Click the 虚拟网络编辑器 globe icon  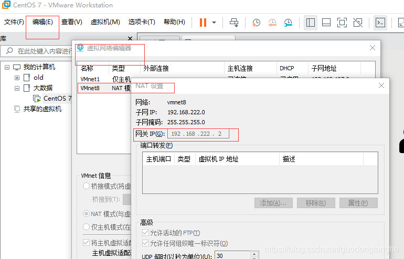click(x=80, y=48)
